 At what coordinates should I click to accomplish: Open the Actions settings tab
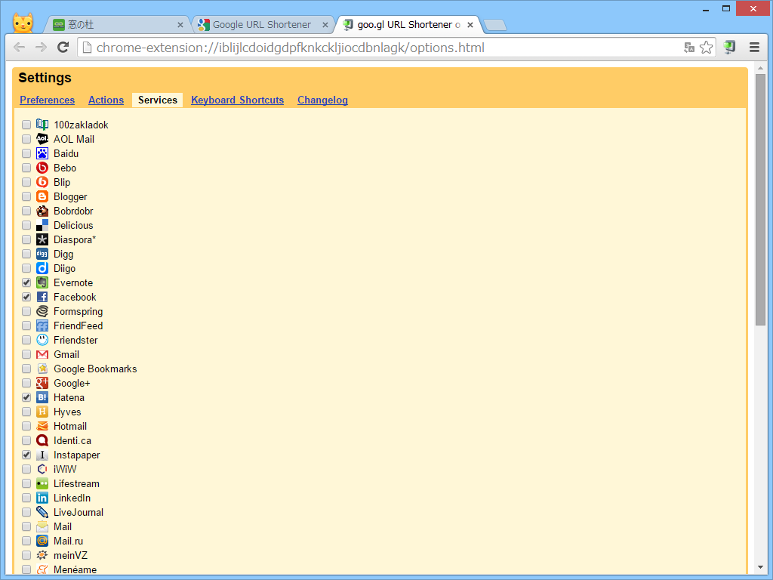106,100
